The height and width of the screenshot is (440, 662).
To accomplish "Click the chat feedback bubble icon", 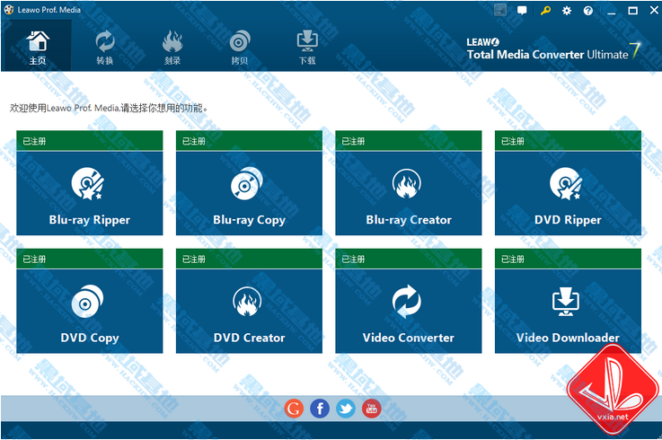I will tap(522, 11).
